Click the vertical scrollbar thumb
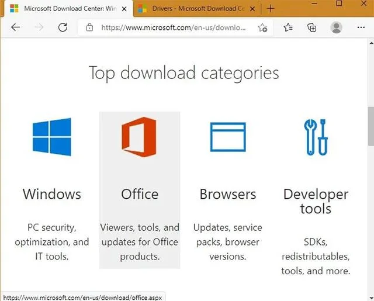Viewport: 374px width, 301px height. tap(371, 126)
